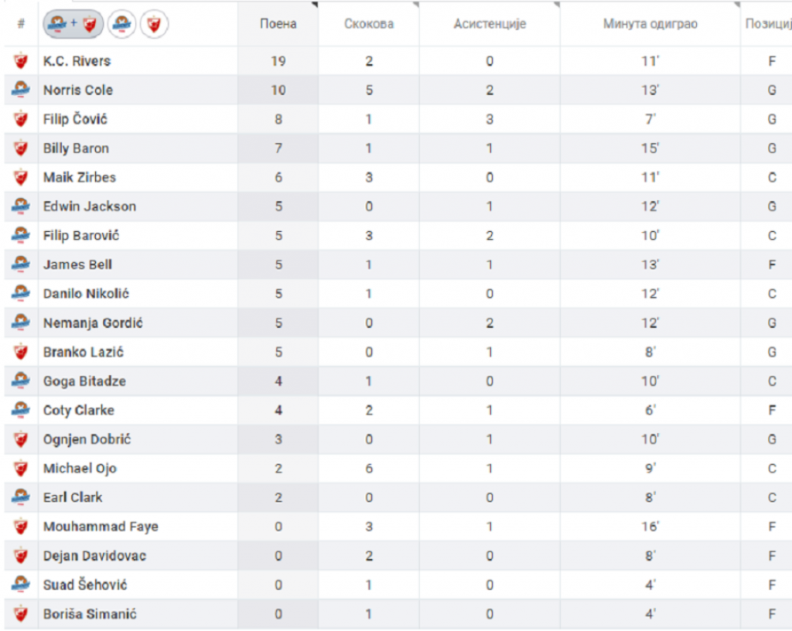Filter players by the blue-logo team only
792x631 pixels.
[x=121, y=24]
